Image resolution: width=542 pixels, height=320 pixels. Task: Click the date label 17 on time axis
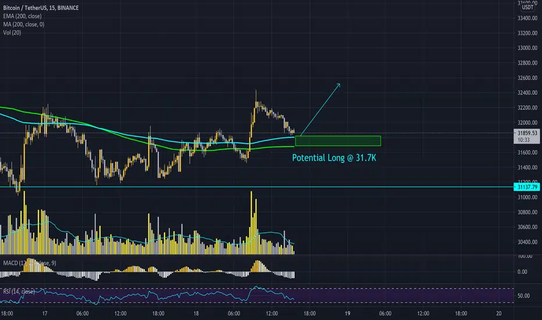coord(45,314)
